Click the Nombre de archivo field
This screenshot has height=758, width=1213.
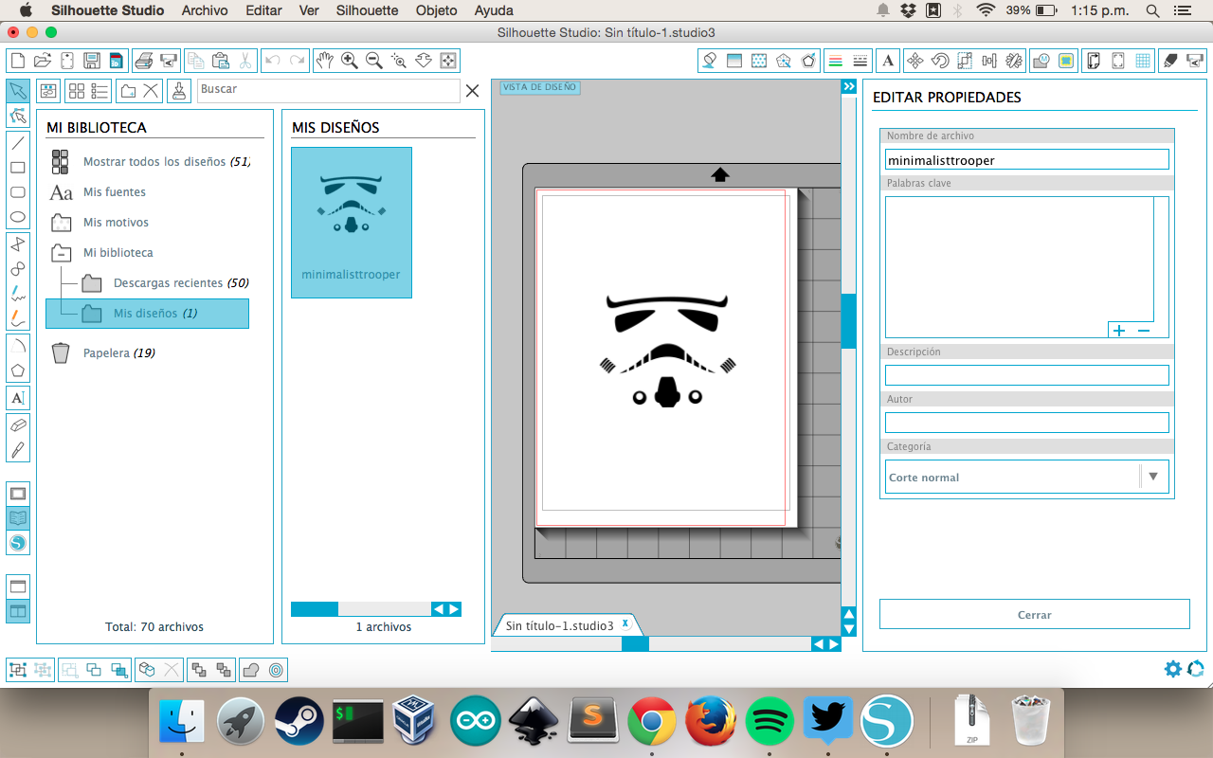[x=1026, y=160]
